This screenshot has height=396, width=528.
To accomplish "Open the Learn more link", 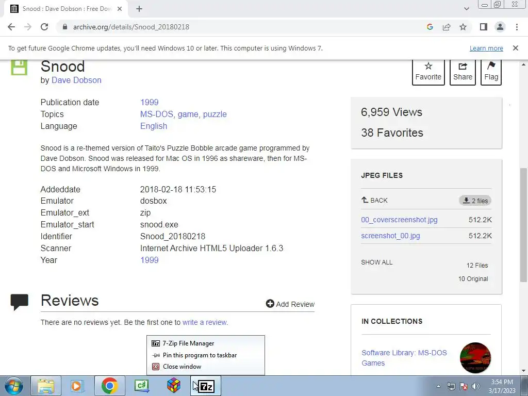I will (x=486, y=48).
